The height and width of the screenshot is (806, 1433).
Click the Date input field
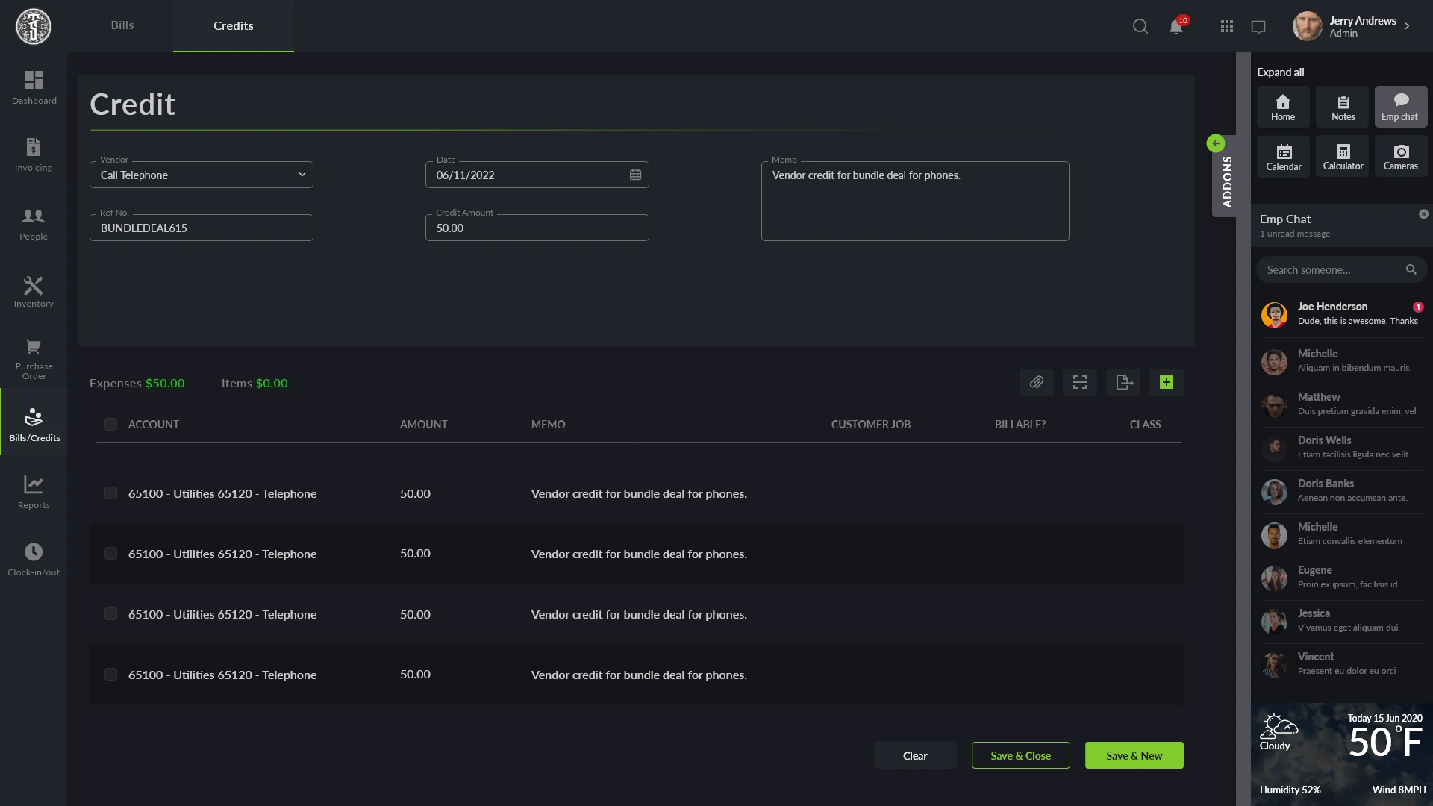(x=537, y=175)
